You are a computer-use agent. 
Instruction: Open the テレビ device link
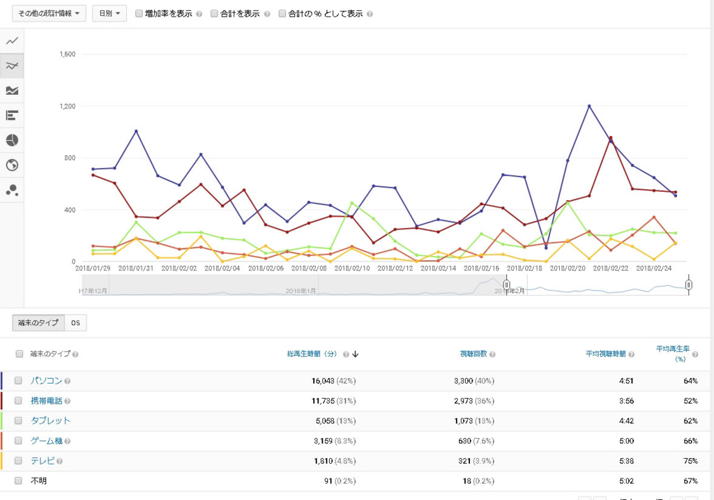(x=43, y=460)
